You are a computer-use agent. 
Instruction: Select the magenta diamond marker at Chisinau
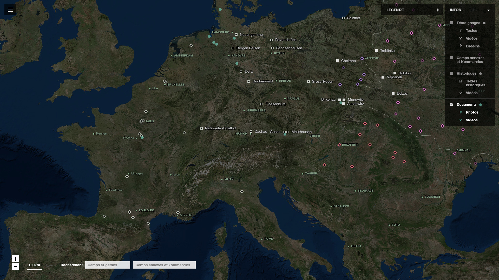coord(455,153)
